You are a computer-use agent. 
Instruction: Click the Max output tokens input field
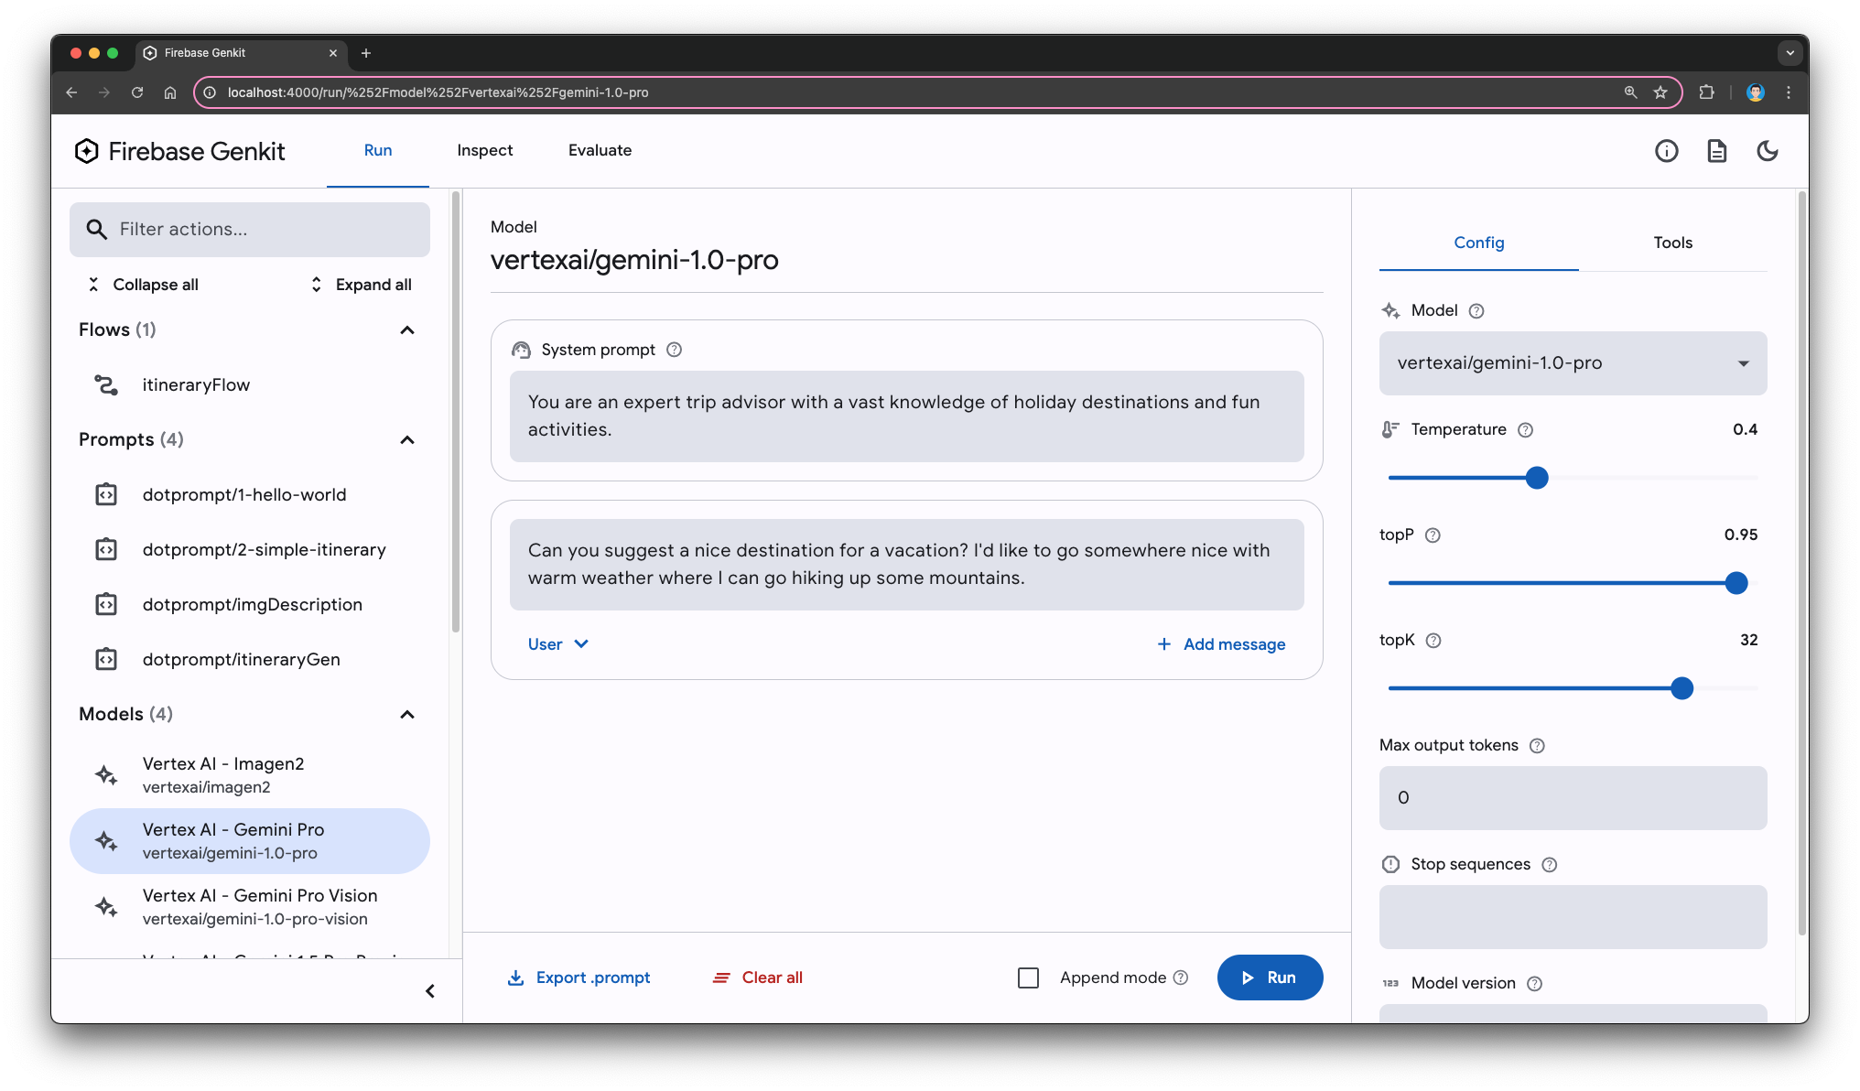1572,796
